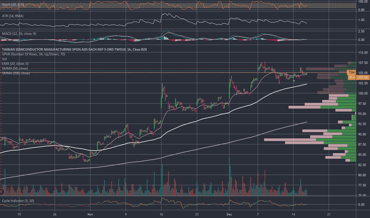Screen dimensions: 370x218
Task: Click the 82.50 price axis label
Action: coord(363,165)
